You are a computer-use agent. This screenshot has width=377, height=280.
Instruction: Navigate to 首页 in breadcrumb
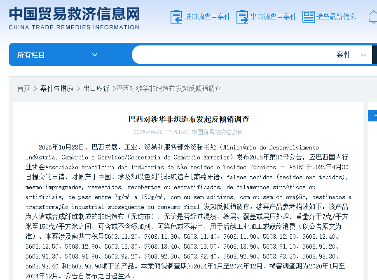tap(23, 88)
